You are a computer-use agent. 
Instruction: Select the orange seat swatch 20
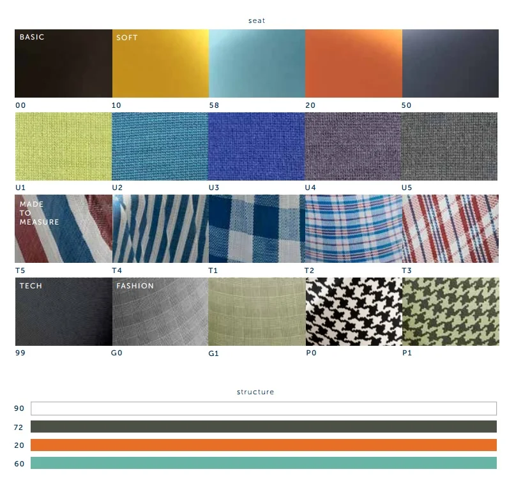(354, 64)
